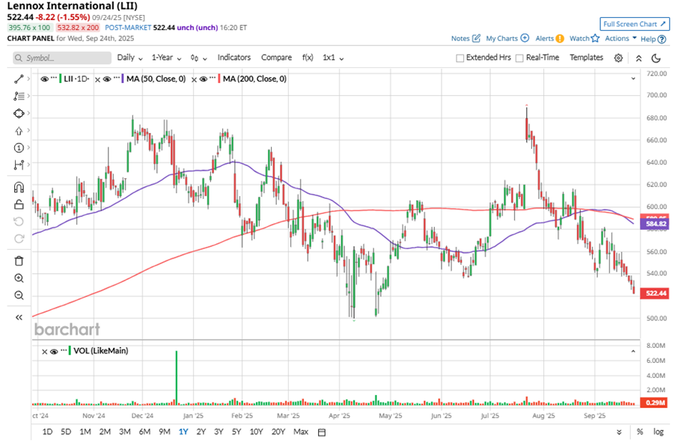Image resolution: width=675 pixels, height=443 pixels.
Task: Collapse the volume pane caret
Action: click(x=633, y=351)
